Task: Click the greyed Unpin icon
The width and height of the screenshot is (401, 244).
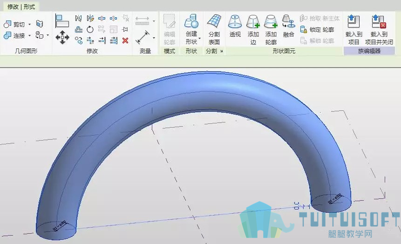Action: click(x=125, y=18)
